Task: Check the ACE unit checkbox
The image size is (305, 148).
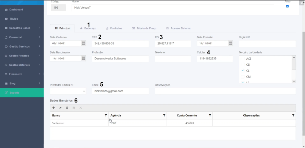Action: tap(242, 59)
